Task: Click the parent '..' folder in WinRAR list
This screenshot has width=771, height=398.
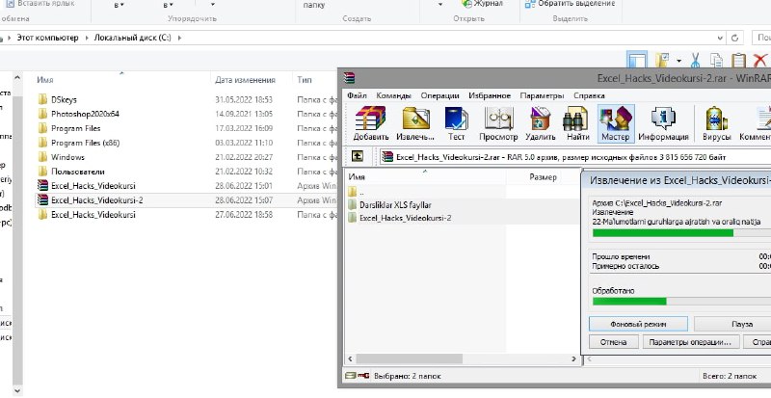Action: click(352, 192)
